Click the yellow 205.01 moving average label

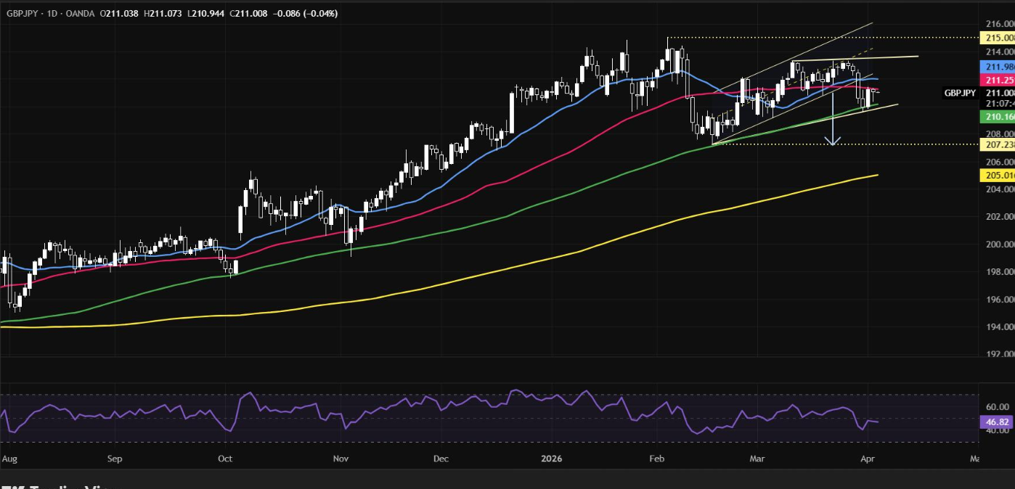[997, 175]
